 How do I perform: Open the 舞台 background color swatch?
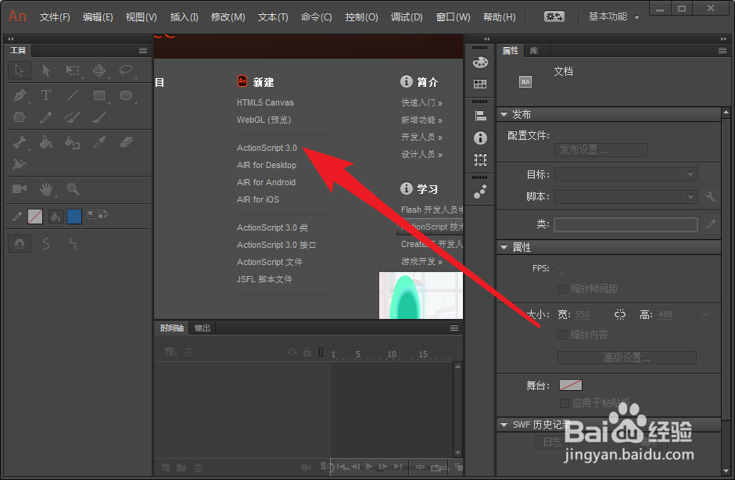tap(571, 385)
